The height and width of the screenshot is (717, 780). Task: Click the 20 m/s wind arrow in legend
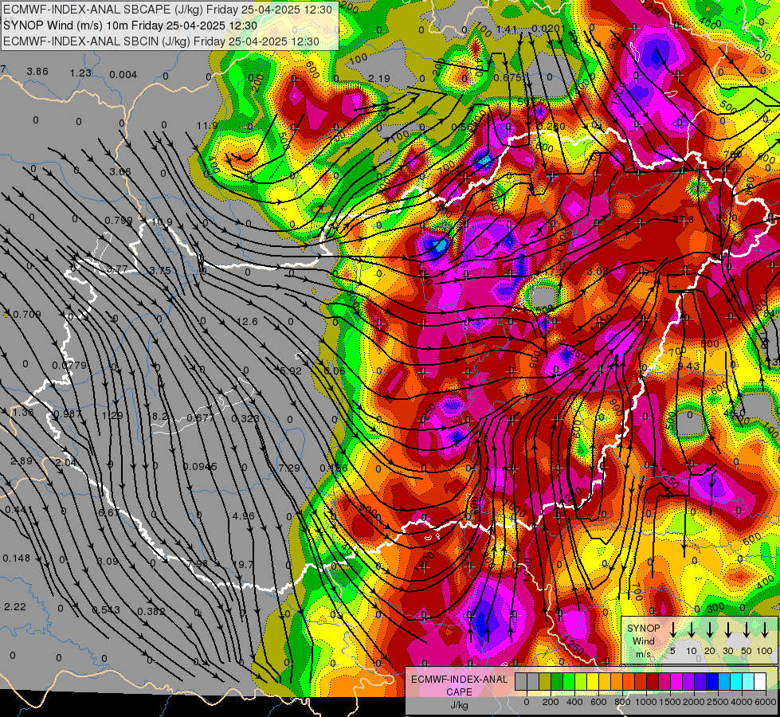(709, 629)
